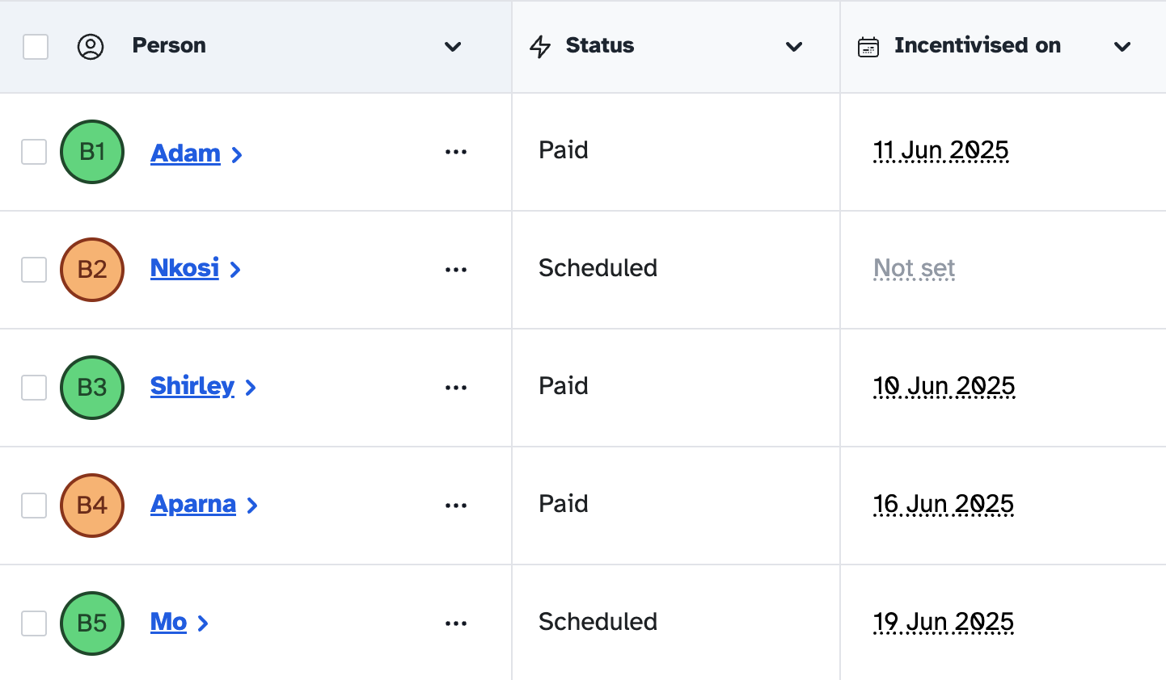The width and height of the screenshot is (1166, 680).
Task: Click the arrow chevron next to Adam
Action: 237,154
